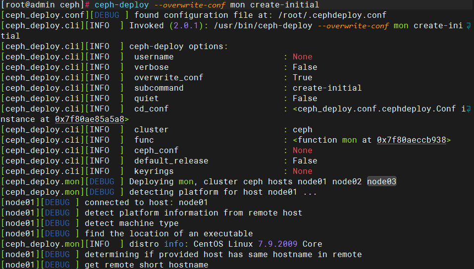The height and width of the screenshot is (269, 474).
Task: Click the func option label
Action: click(x=144, y=140)
